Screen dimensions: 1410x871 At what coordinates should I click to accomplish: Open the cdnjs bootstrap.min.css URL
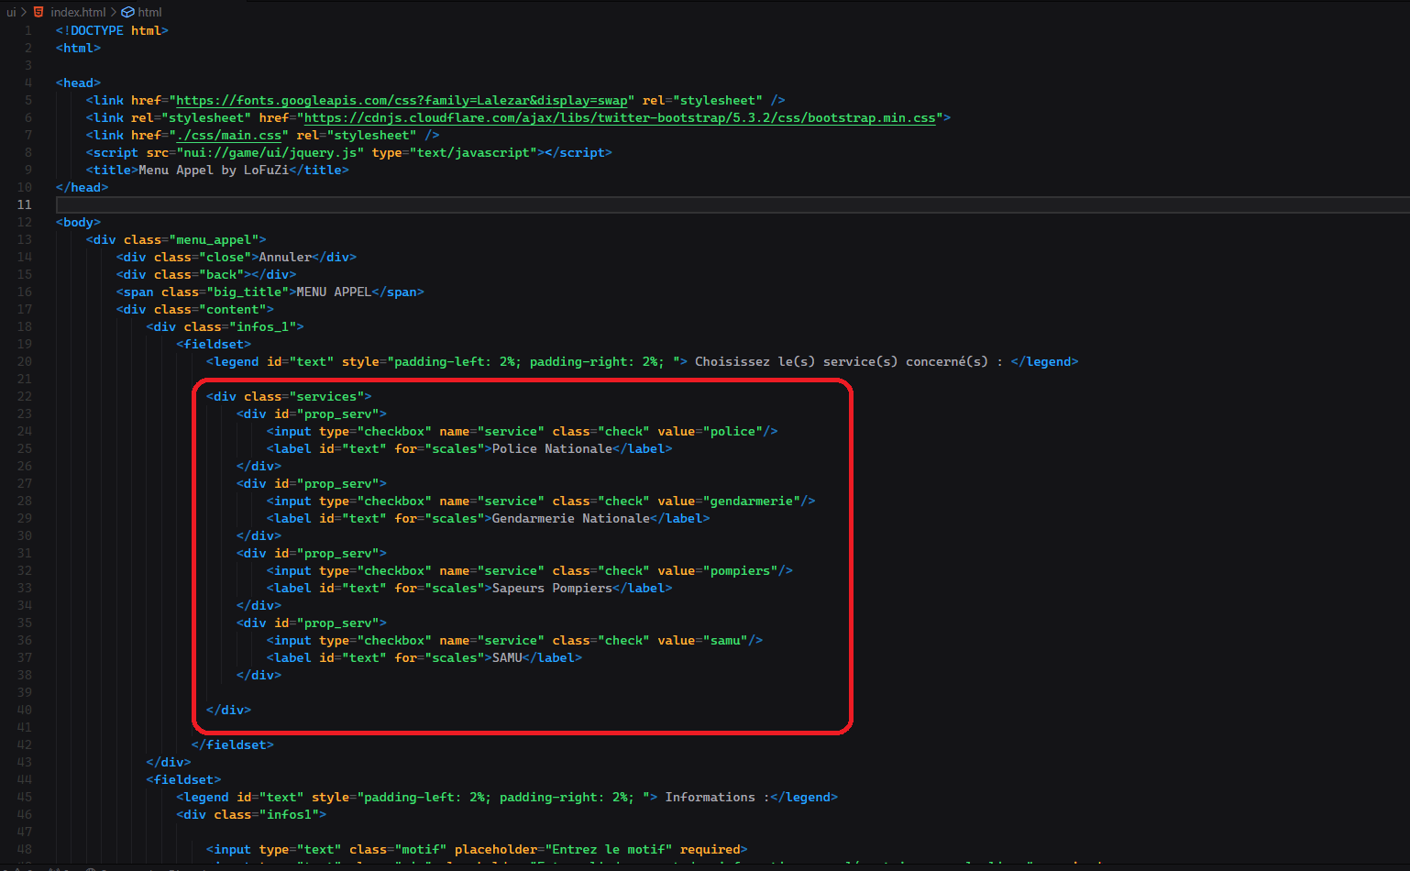(620, 118)
